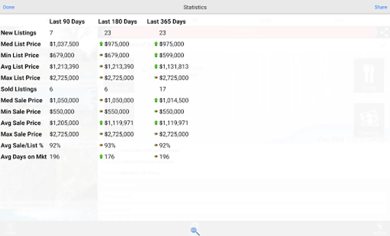Click the Sold Listings row label
This screenshot has height=236, width=390.
[19, 89]
